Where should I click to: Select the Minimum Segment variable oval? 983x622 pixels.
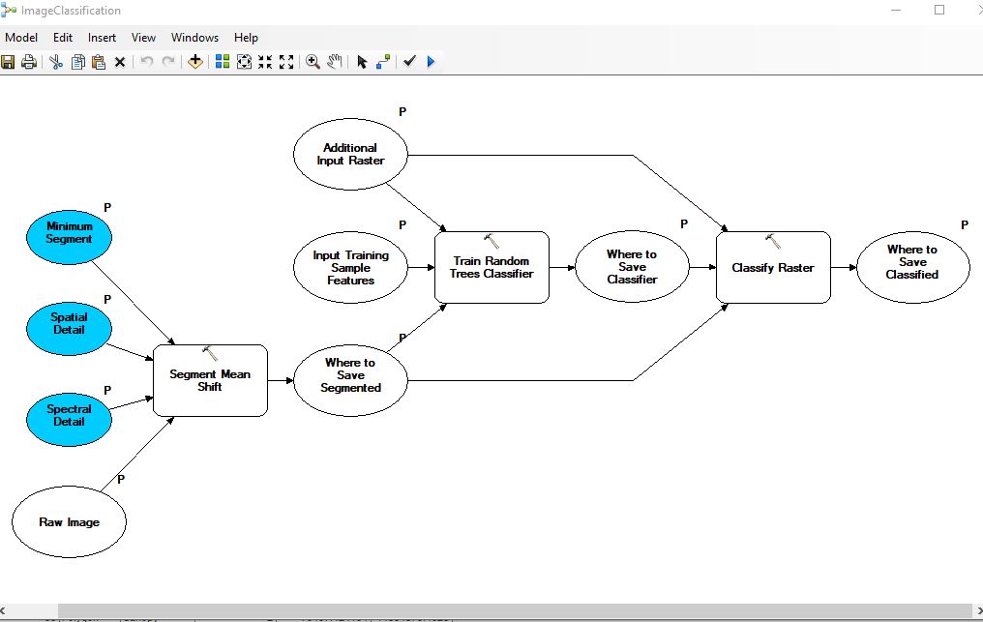(69, 238)
